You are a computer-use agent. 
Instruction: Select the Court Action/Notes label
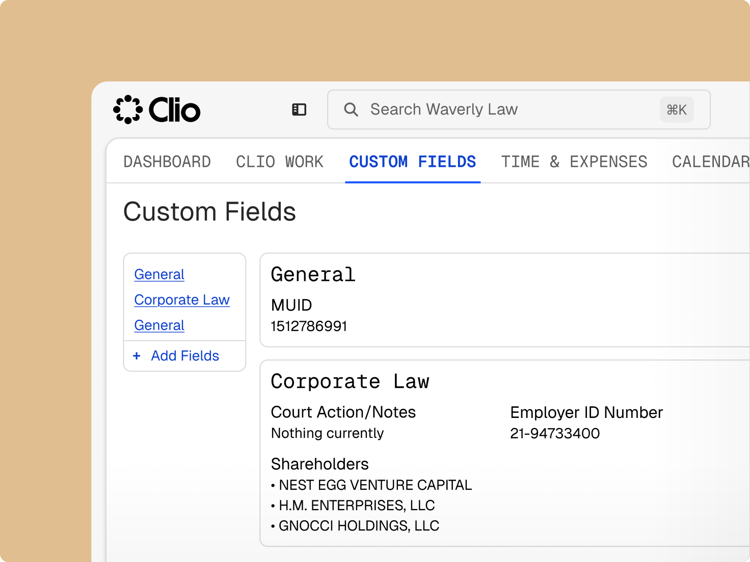click(343, 412)
